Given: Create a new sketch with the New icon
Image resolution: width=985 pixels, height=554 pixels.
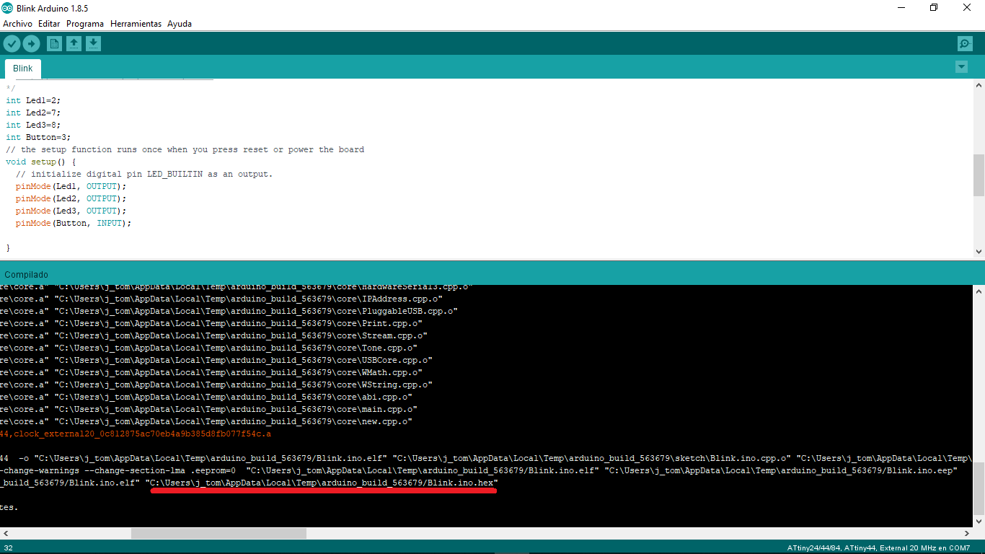Looking at the screenshot, I should [54, 44].
